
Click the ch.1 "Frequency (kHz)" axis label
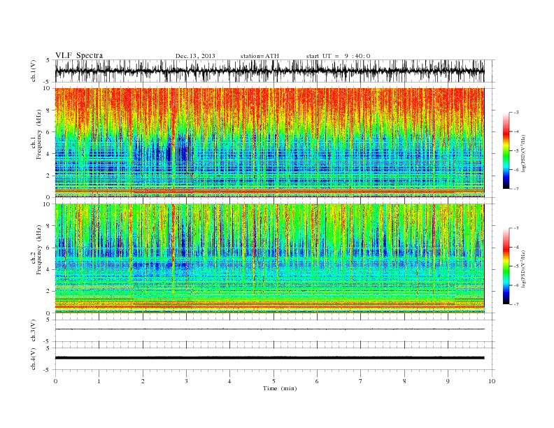point(39,134)
